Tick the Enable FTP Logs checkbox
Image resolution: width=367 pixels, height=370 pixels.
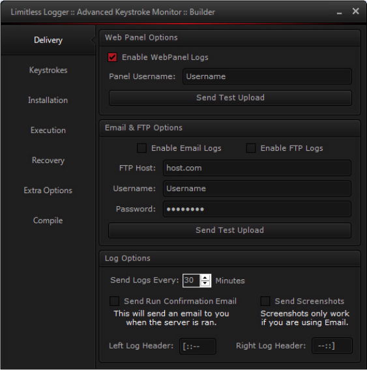[251, 148]
